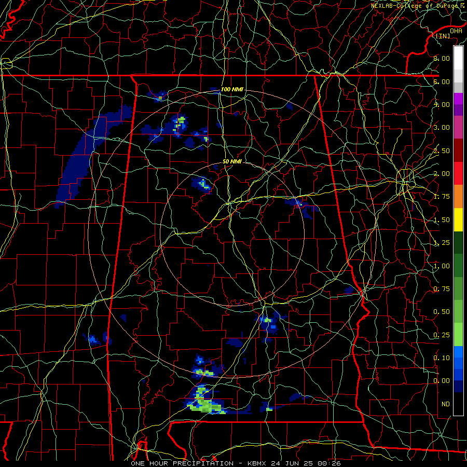Click the 1.50 legend value

click(x=442, y=220)
